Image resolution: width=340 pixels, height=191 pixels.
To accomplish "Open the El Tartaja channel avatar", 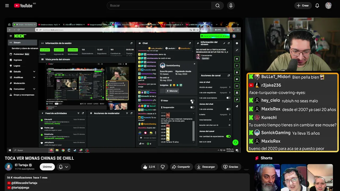I will [9, 167].
